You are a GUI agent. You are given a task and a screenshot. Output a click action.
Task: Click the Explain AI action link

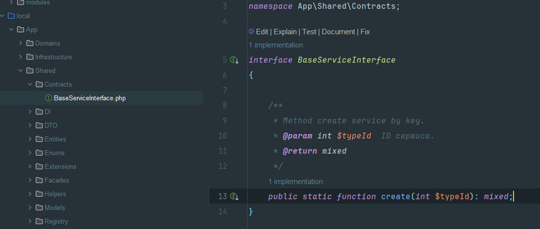[x=285, y=32]
